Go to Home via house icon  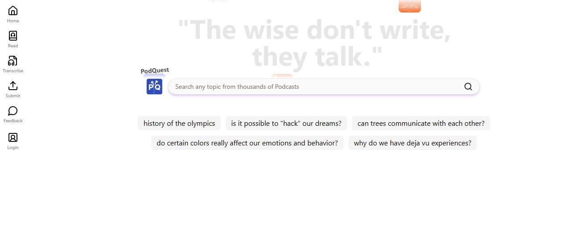[13, 11]
